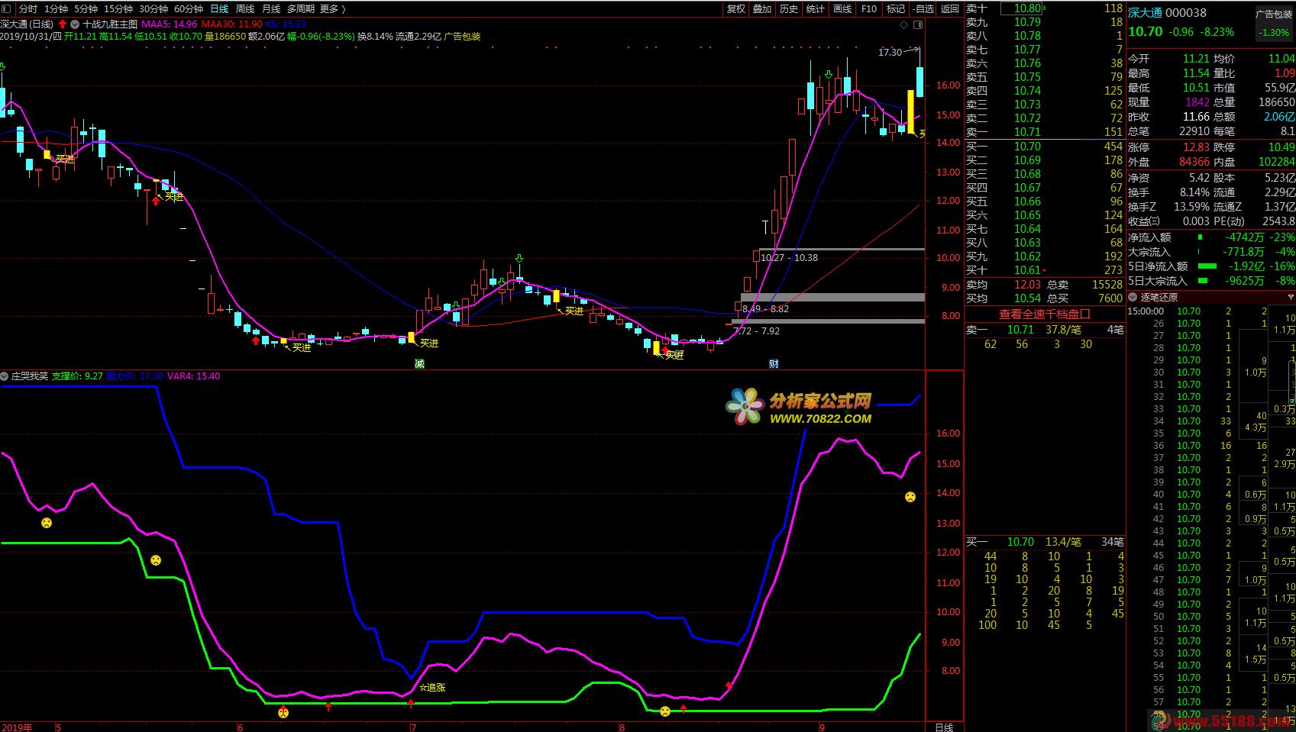This screenshot has height=732, width=1296.
Task: Toggle the side panel icon beside the diamond
Action: coord(917,24)
